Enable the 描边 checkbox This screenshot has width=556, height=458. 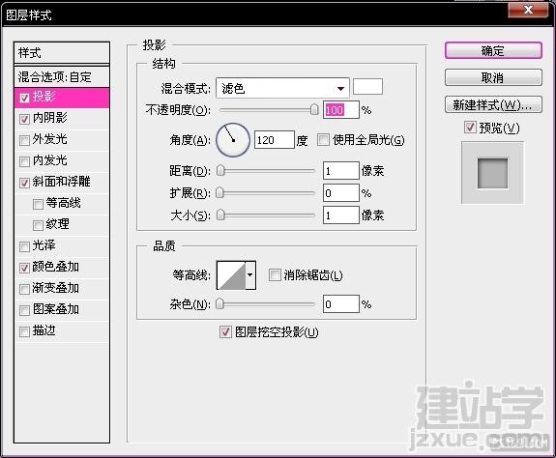[x=24, y=331]
